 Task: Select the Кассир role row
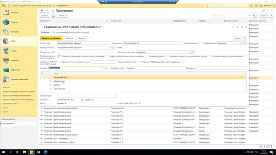click(x=143, y=85)
